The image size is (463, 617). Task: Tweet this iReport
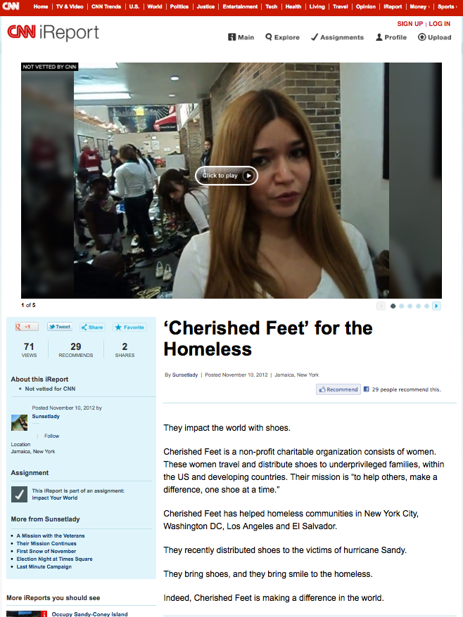[x=60, y=327]
